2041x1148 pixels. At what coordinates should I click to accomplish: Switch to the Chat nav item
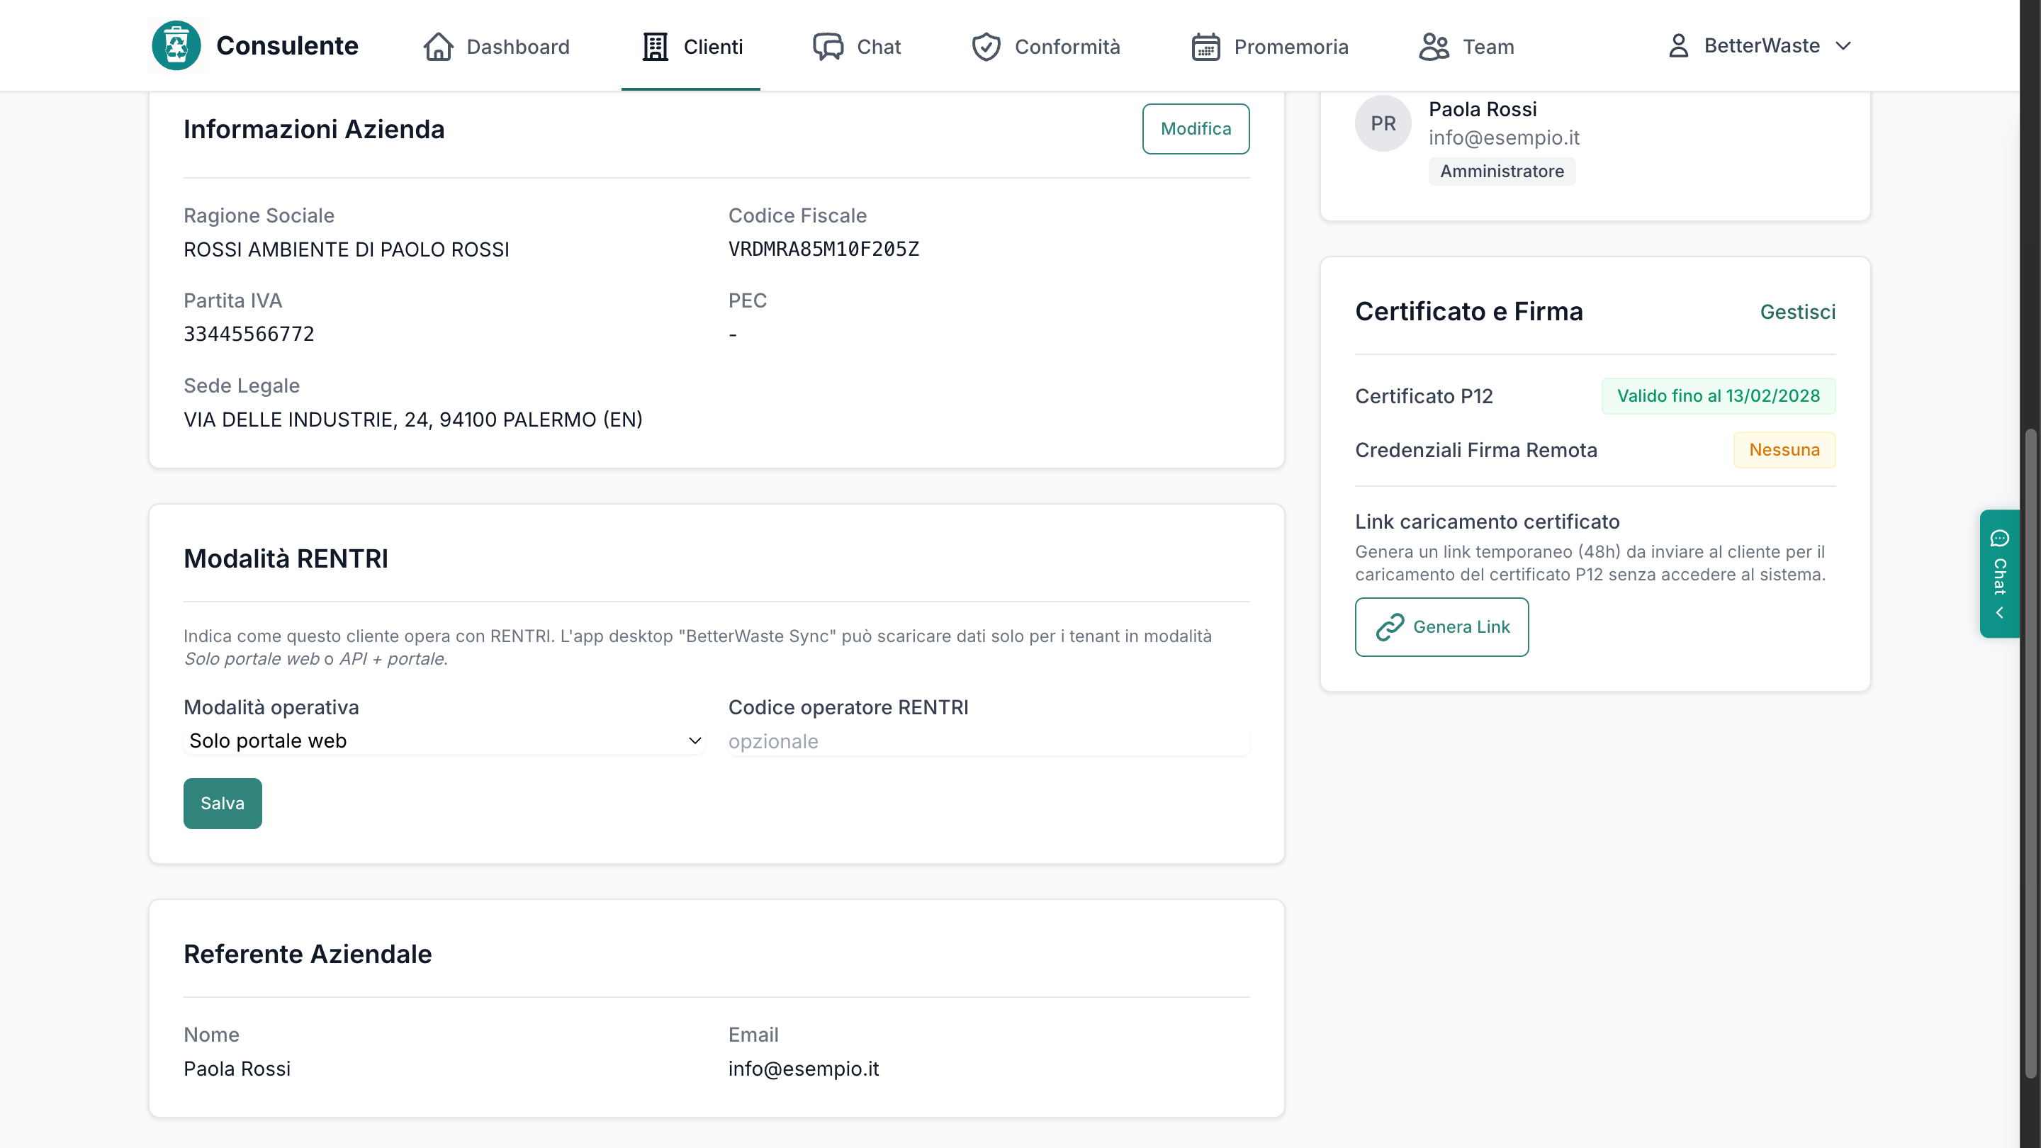click(857, 47)
